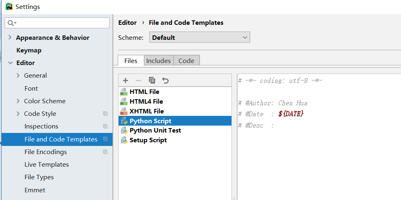Click the project-level icon beside Code Style

105,114
